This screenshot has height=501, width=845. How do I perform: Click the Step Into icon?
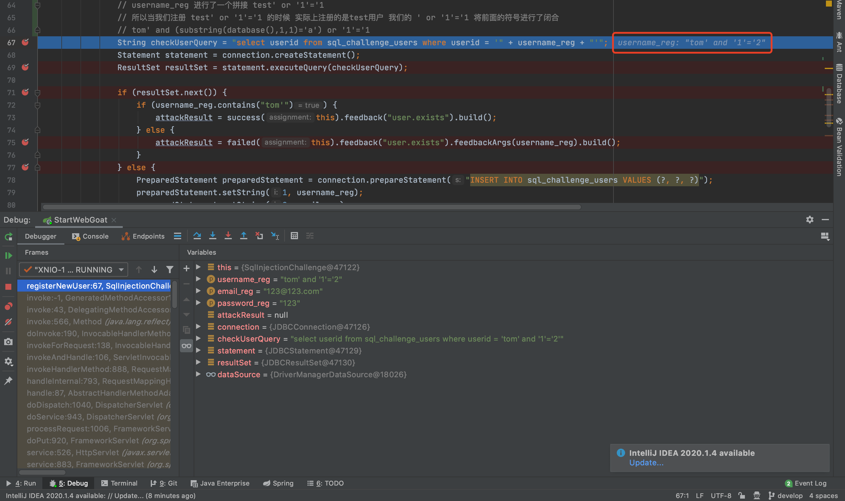tap(213, 236)
